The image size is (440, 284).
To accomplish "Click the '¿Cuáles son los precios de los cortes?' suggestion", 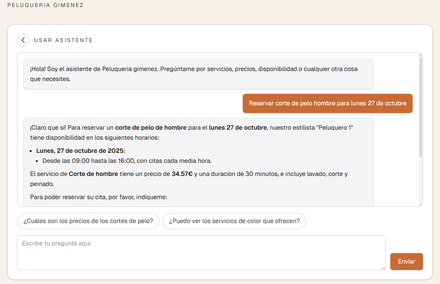I will [x=88, y=221].
